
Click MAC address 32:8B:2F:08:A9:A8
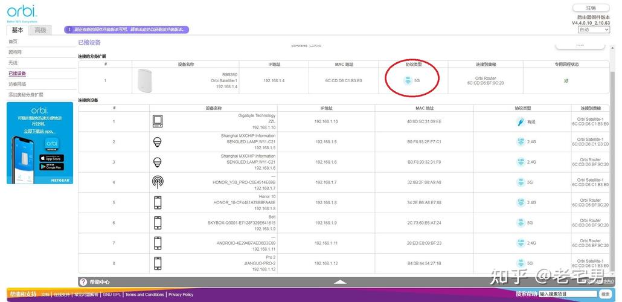[x=425, y=182]
